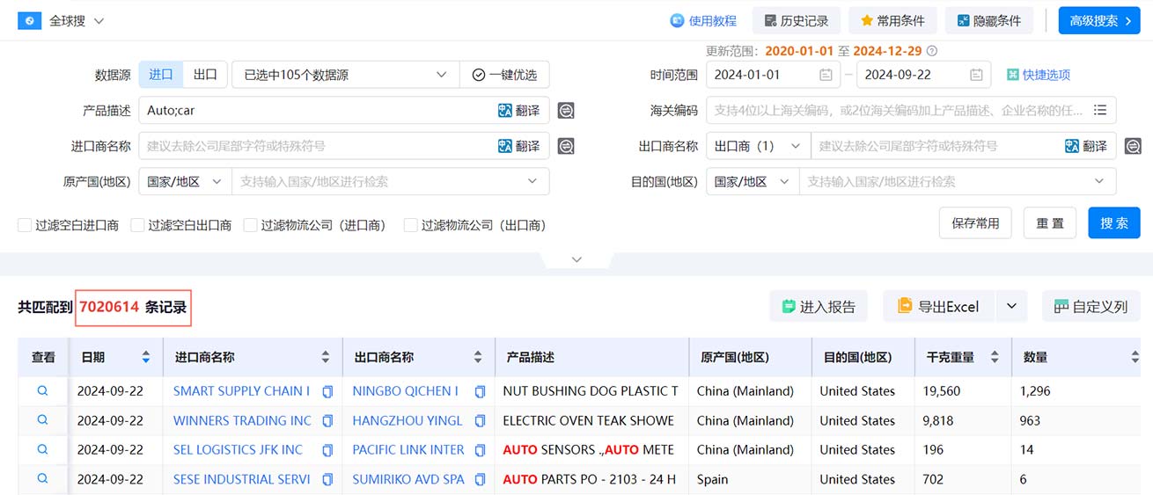Open the 原产国 country search dropdown
The width and height of the screenshot is (1153, 495).
390,181
